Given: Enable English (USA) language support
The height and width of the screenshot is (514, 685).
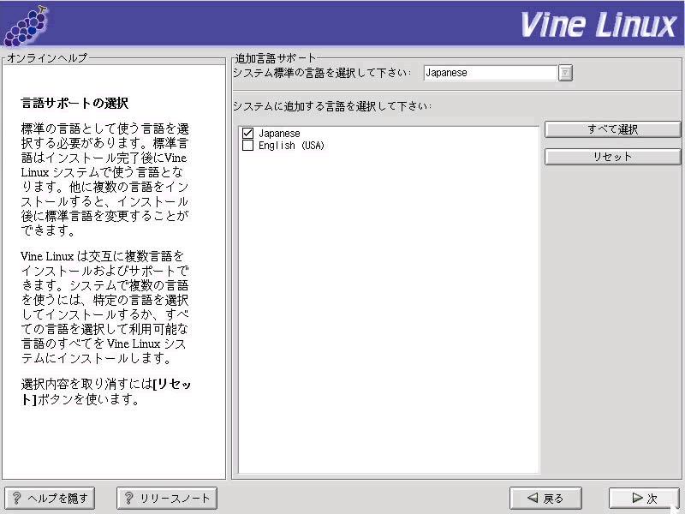Looking at the screenshot, I should coord(247,145).
